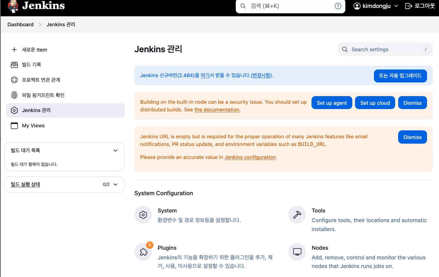
Task: Collapse the 빌드 실행 상태 panel chevron
Action: click(116, 185)
